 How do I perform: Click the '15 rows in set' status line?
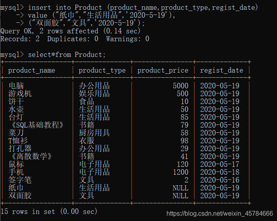click(x=49, y=212)
